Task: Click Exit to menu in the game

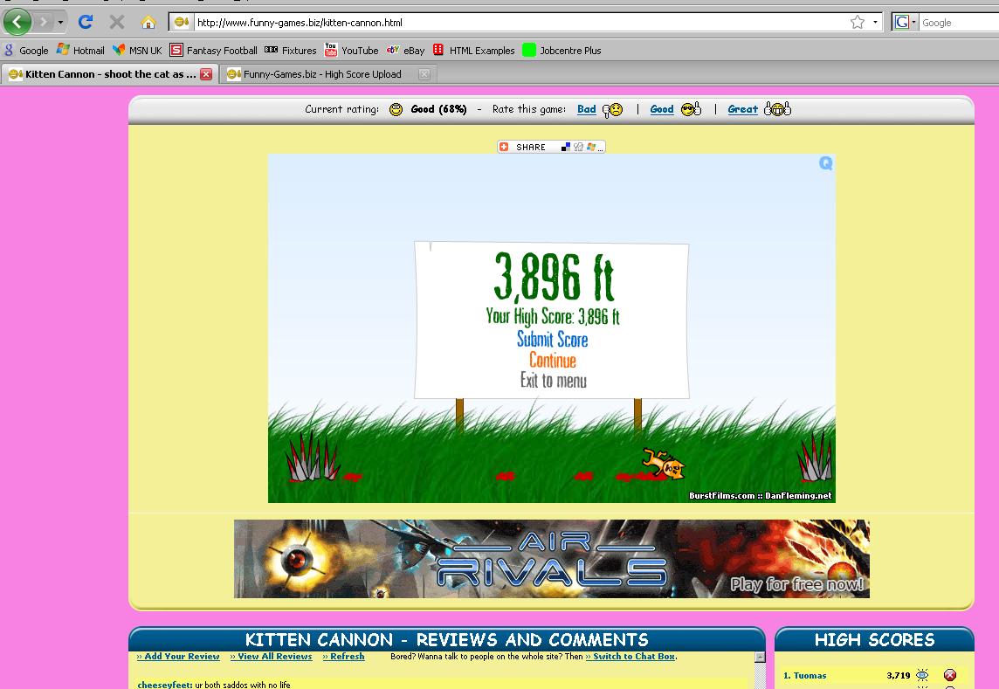Action: point(553,381)
